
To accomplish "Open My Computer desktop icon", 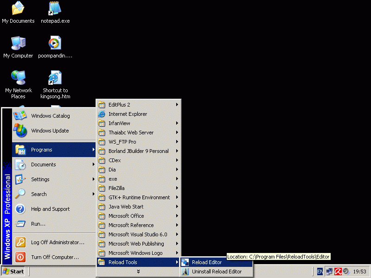I will coord(18,43).
